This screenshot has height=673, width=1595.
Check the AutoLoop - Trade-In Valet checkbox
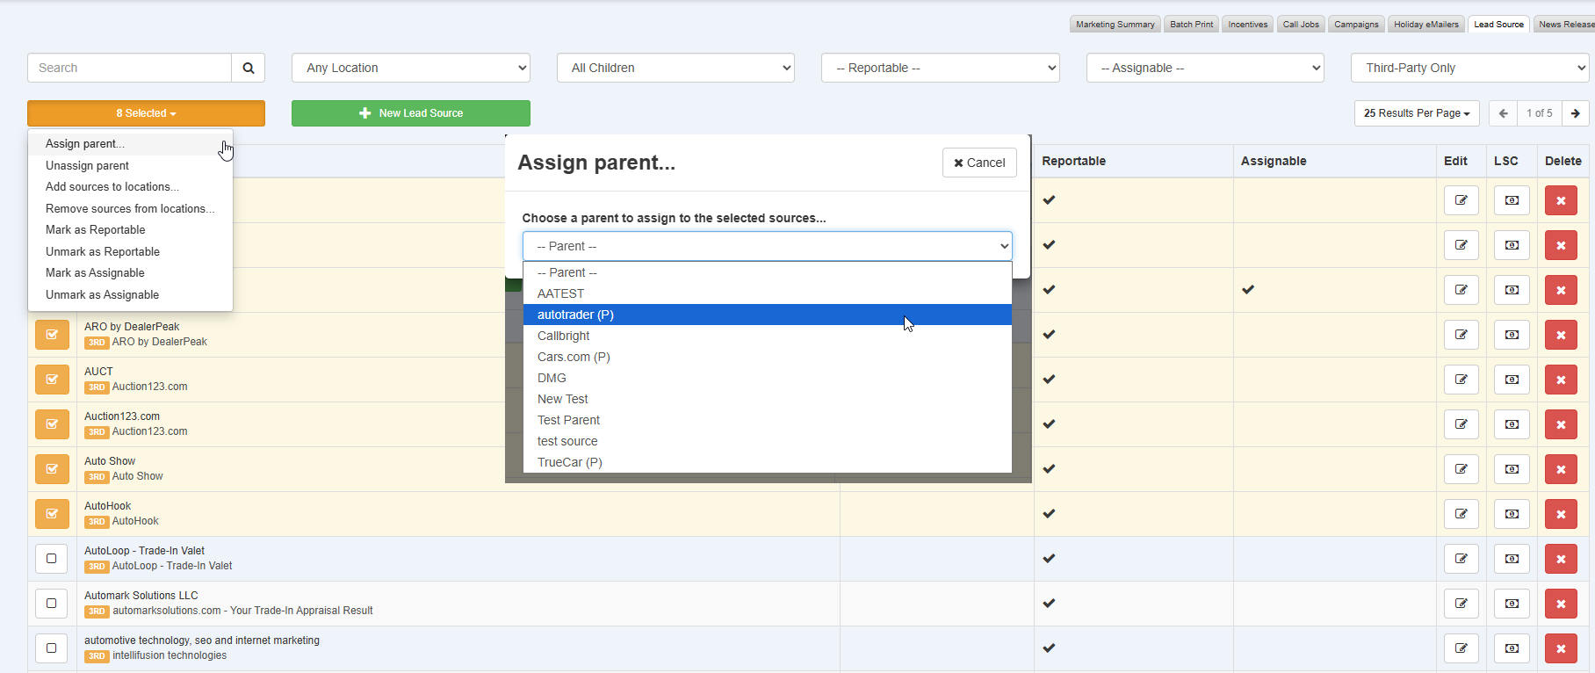tap(52, 559)
